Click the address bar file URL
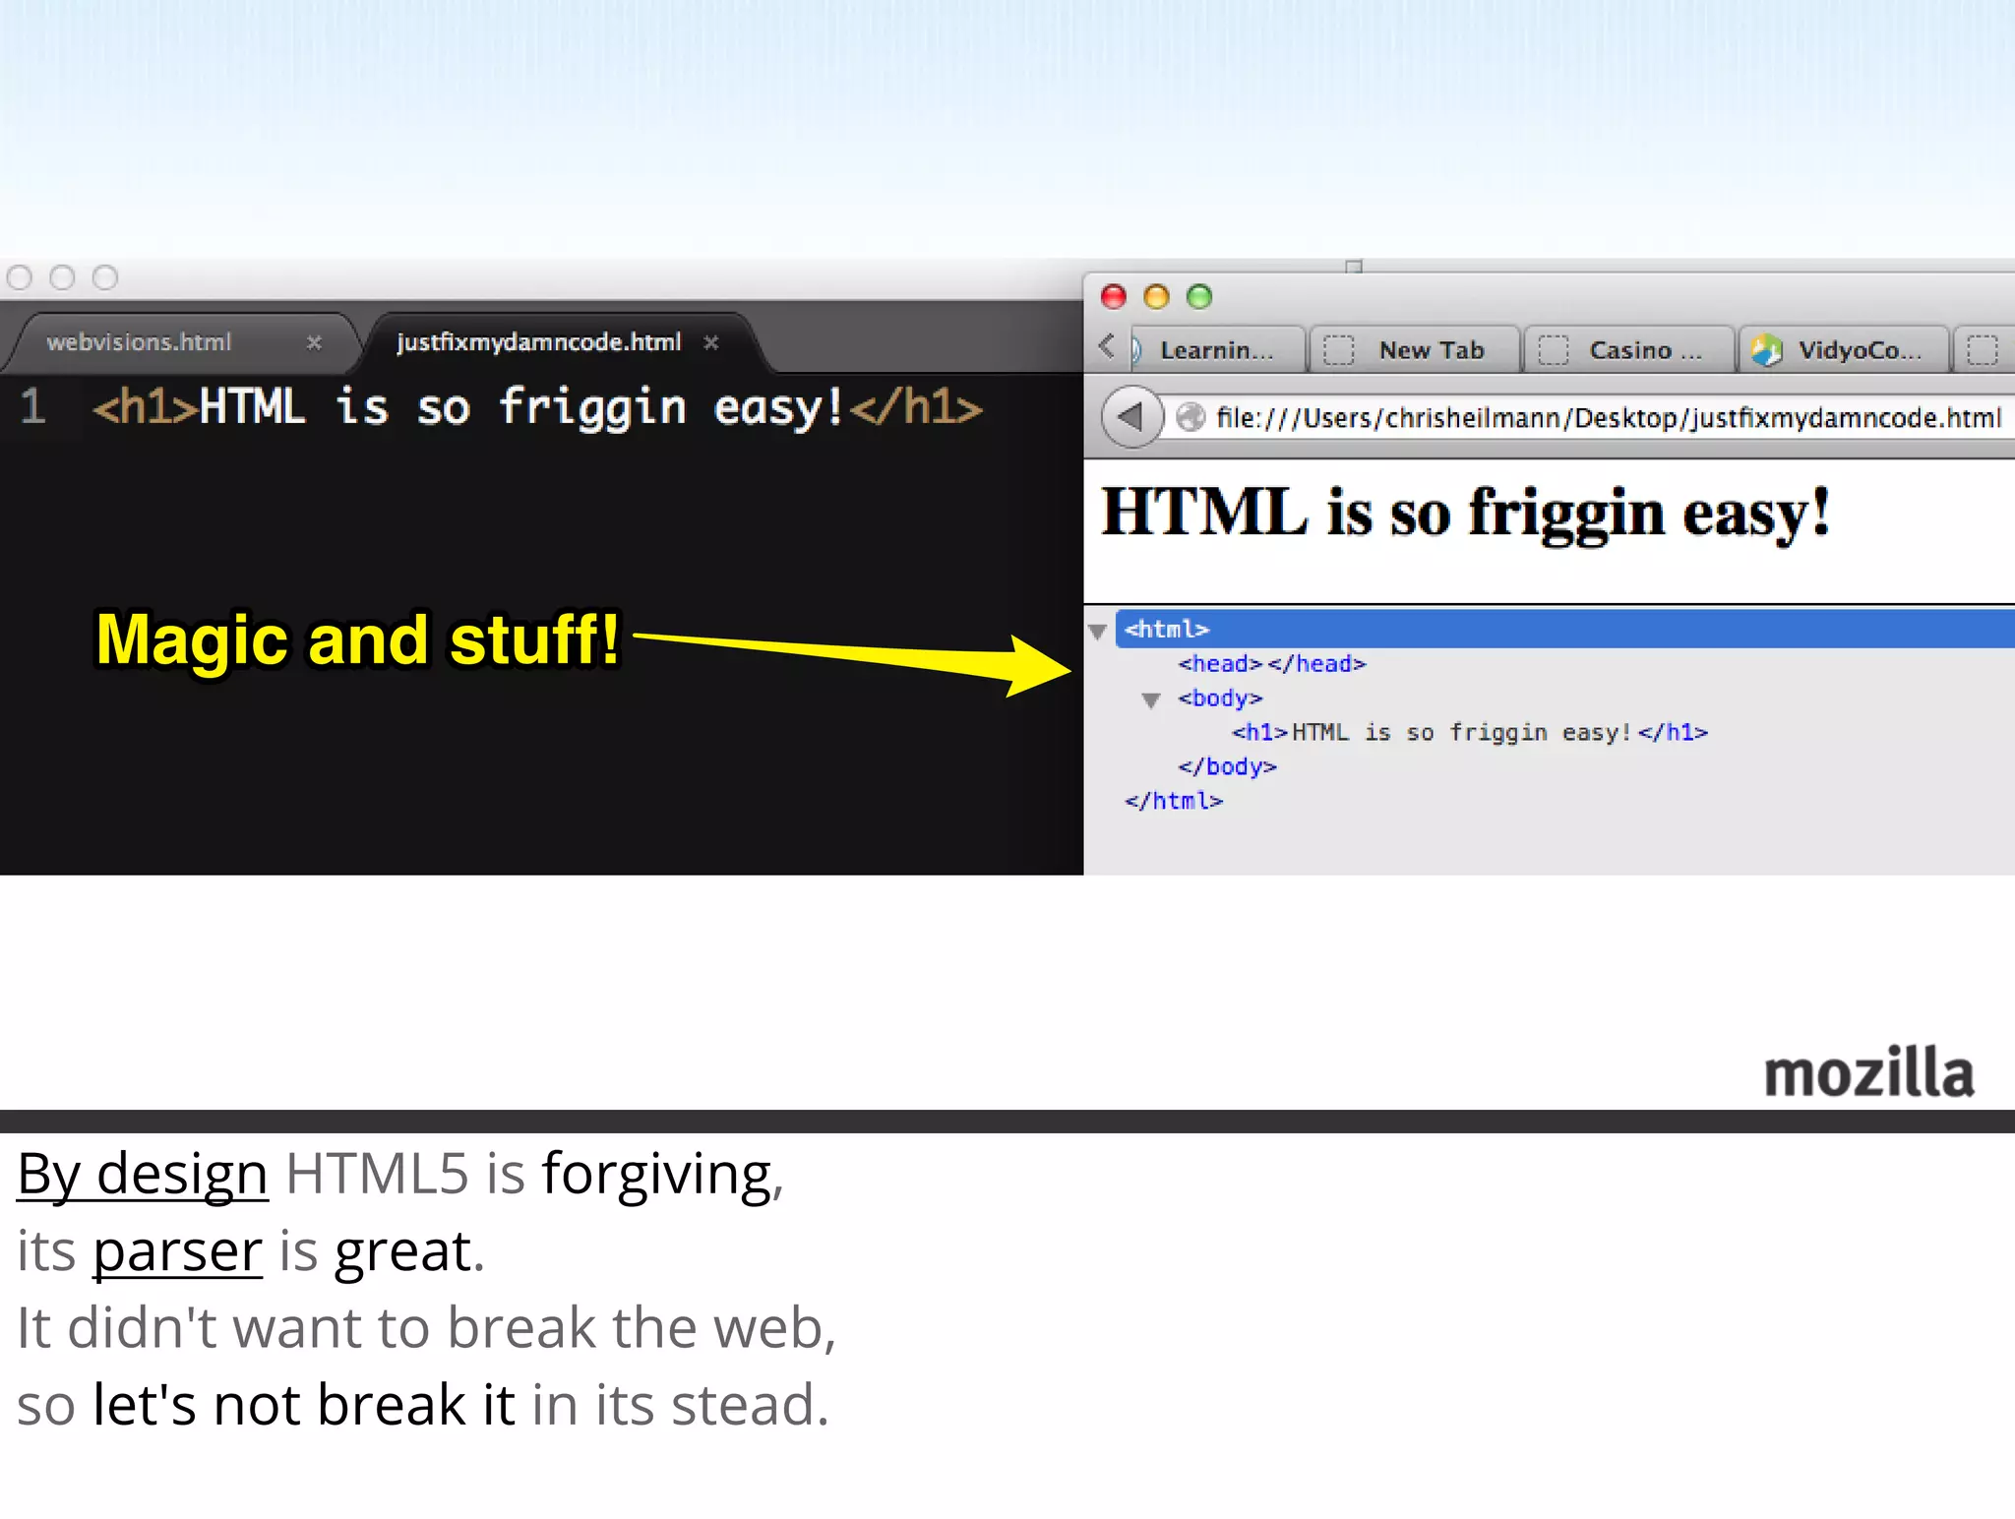The height and width of the screenshot is (1519, 2015). pyautogui.click(x=1608, y=418)
